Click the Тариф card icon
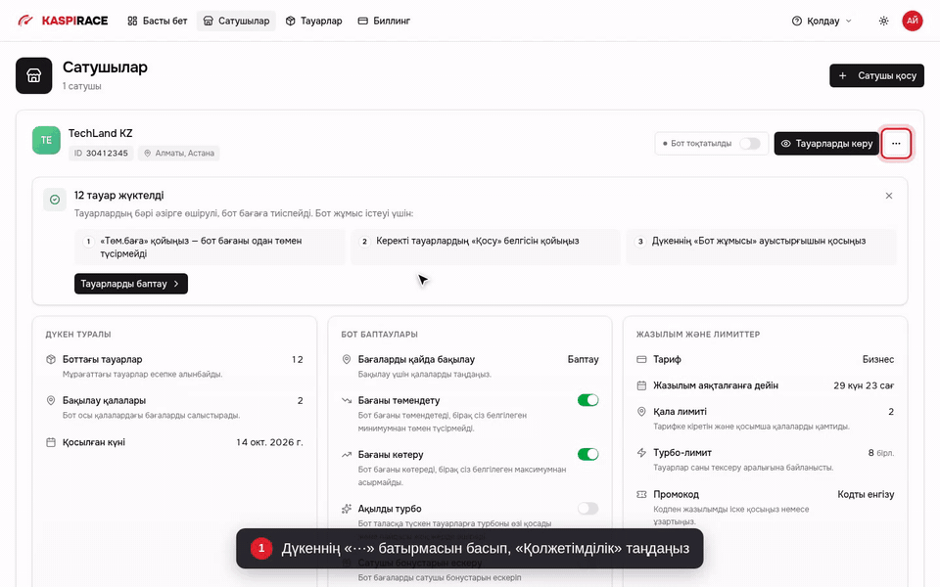The height and width of the screenshot is (587, 940). click(641, 359)
